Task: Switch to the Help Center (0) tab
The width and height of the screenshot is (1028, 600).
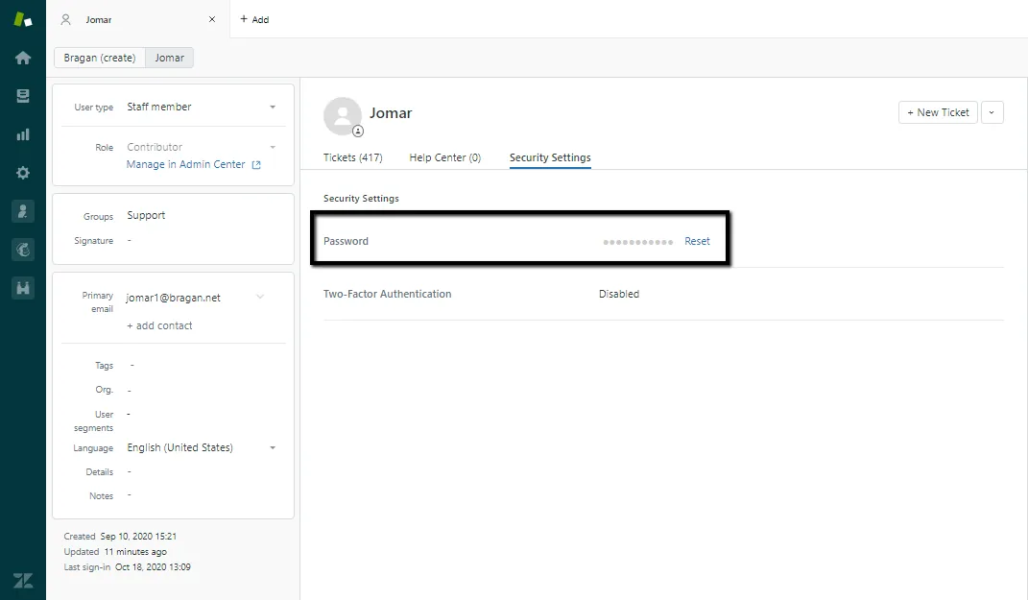Action: click(x=445, y=157)
